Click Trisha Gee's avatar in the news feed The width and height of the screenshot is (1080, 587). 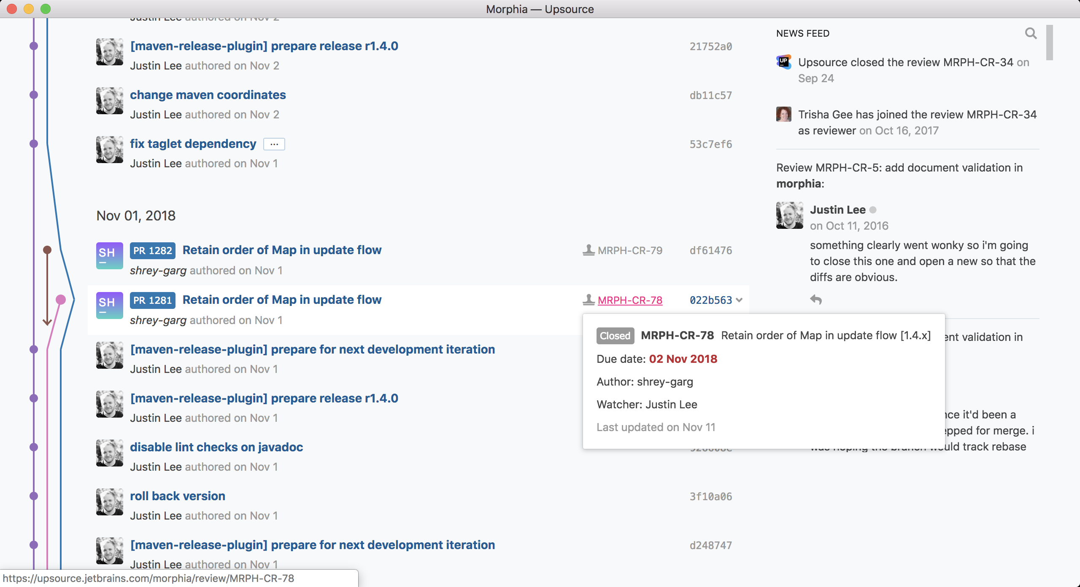pyautogui.click(x=784, y=114)
